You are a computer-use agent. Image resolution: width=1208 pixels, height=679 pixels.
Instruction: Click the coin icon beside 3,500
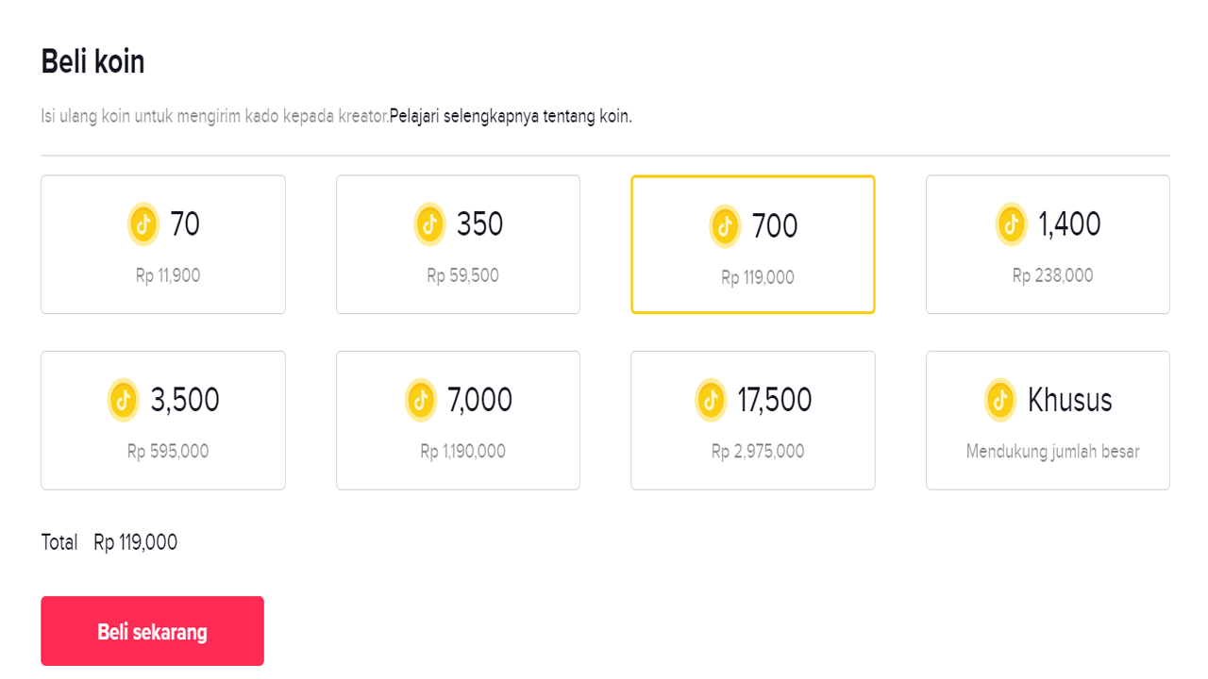point(124,400)
